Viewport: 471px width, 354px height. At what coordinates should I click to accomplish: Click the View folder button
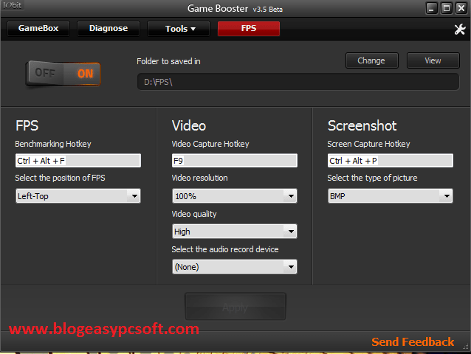(433, 60)
